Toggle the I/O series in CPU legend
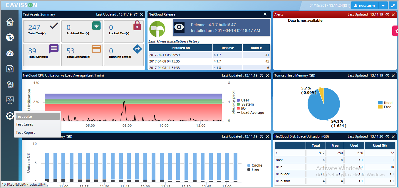 click(241, 109)
